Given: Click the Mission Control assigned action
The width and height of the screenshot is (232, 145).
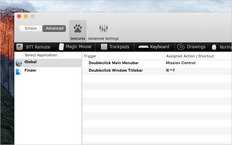Looking at the screenshot, I should tap(180, 63).
